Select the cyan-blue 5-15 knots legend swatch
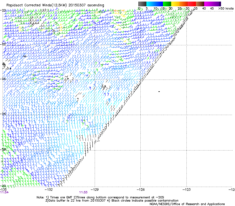The height and width of the screenshot is (206, 235). 155,4
